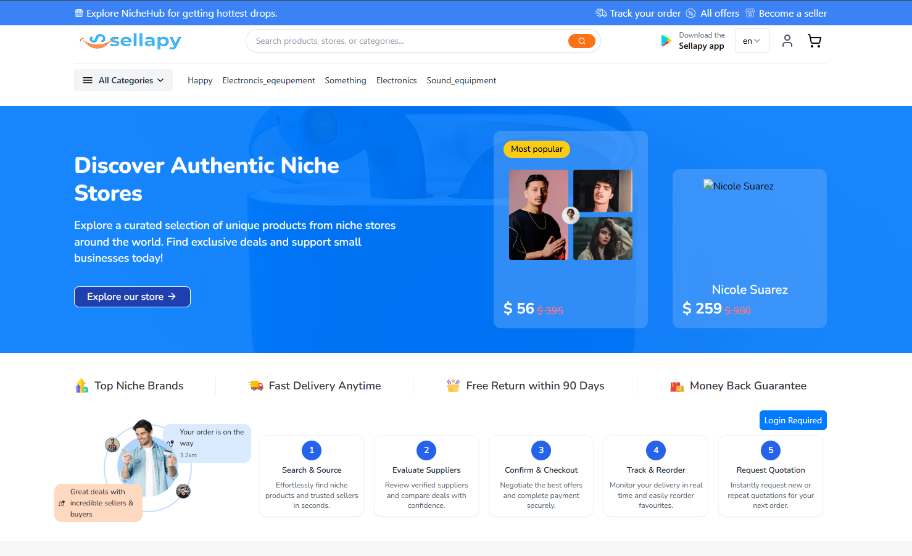Click the step 4 circle for Track & Reorder
This screenshot has width=912, height=556.
click(656, 450)
